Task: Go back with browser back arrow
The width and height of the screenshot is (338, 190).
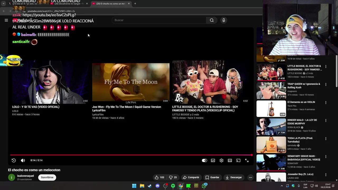Action: pyautogui.click(x=4, y=11)
